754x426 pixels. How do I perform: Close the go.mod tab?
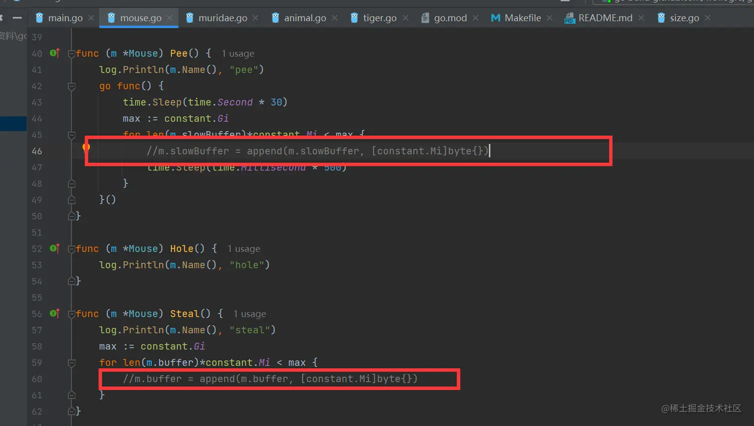pos(476,18)
